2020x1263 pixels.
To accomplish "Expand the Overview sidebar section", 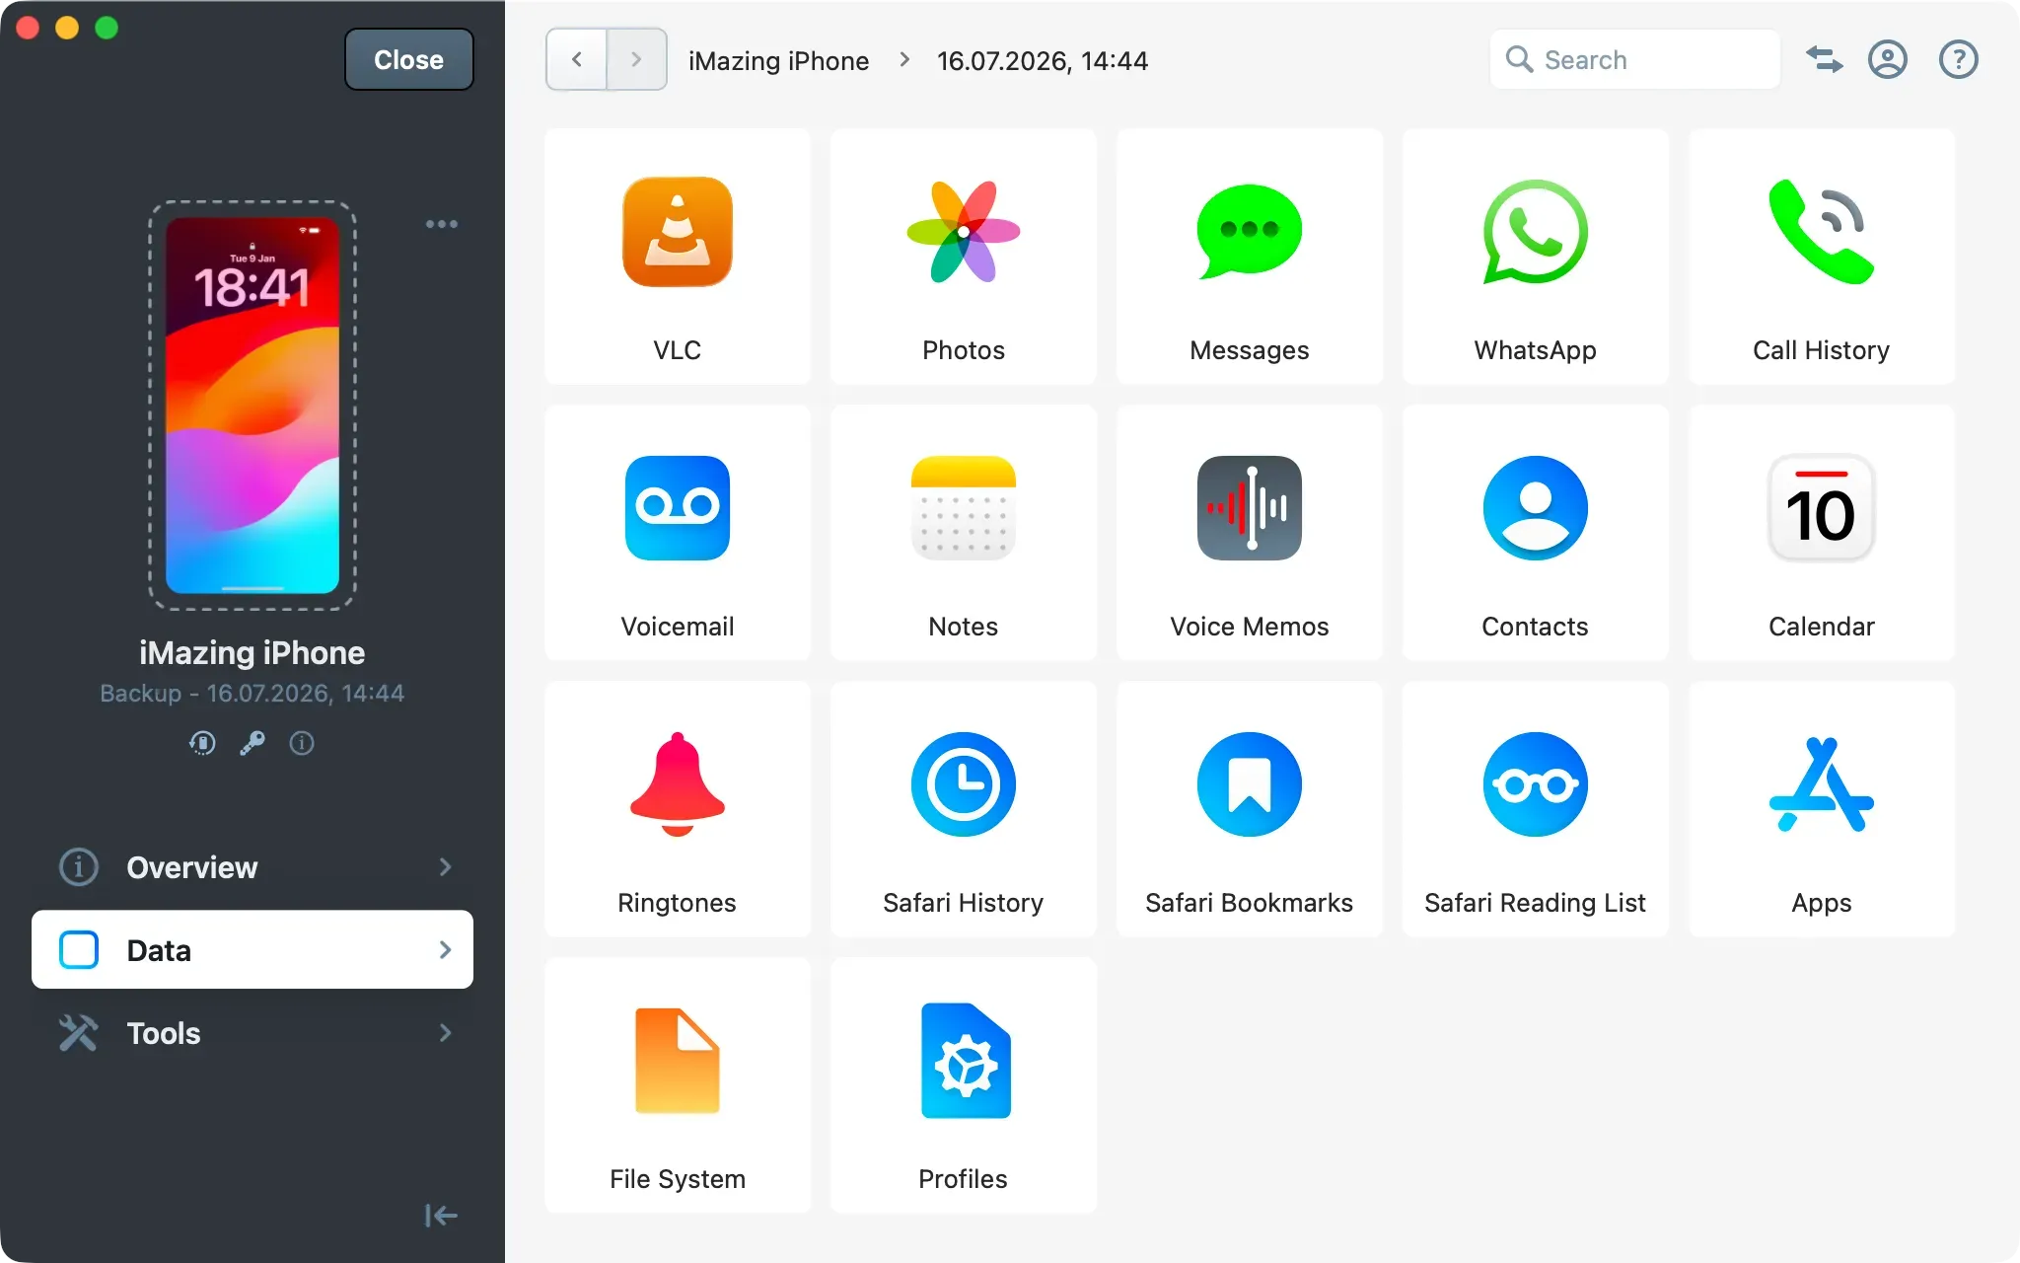I will 252,867.
